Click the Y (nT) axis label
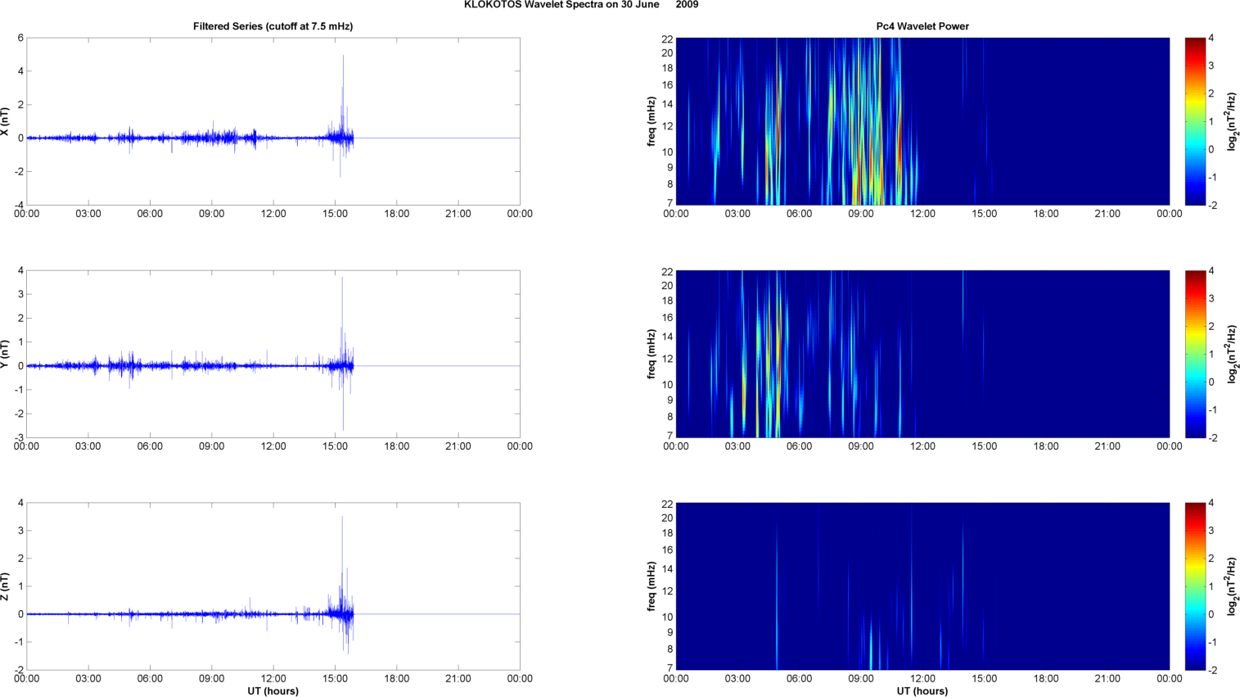The image size is (1240, 697). pyautogui.click(x=5, y=354)
